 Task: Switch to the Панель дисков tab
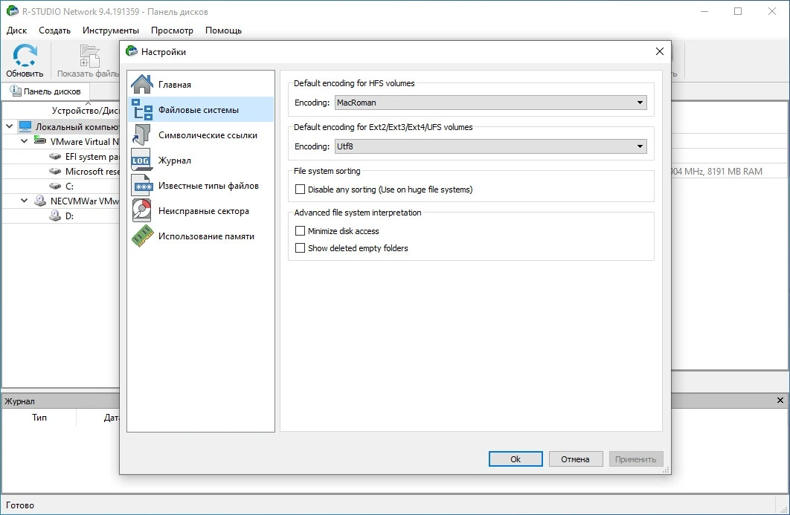pos(46,91)
